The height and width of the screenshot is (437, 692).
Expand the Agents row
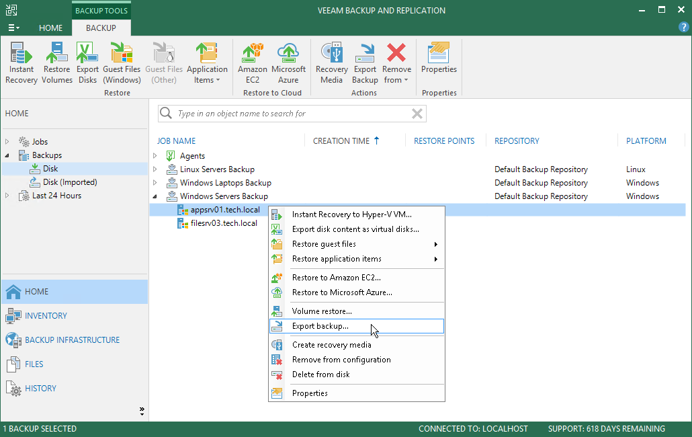[155, 156]
